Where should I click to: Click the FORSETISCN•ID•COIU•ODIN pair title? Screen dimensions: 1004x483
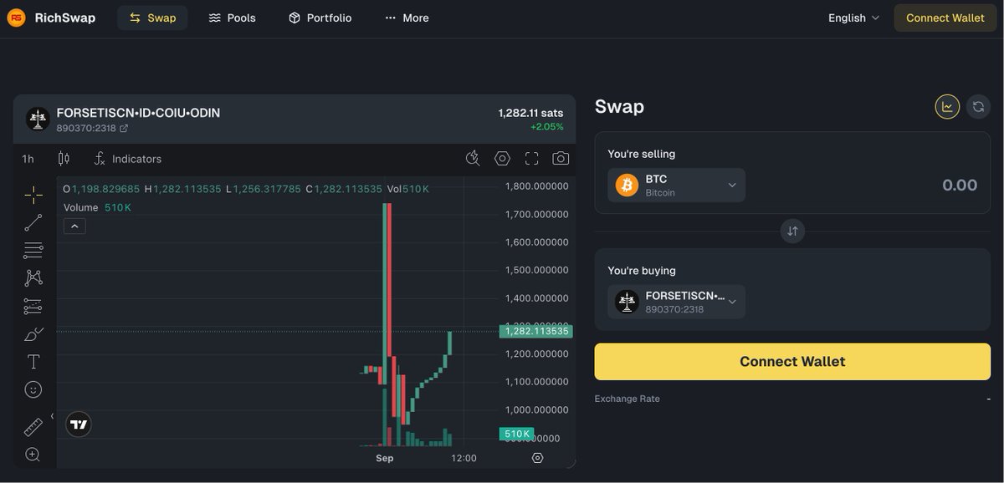click(139, 113)
